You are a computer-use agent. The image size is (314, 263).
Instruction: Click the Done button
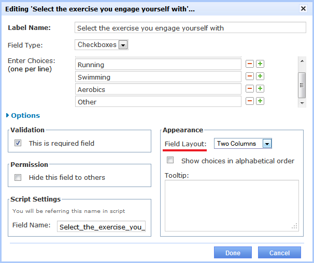(233, 253)
